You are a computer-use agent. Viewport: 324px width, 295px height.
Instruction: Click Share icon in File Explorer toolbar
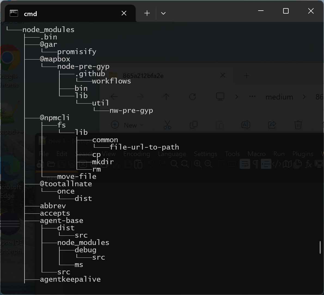point(272,125)
